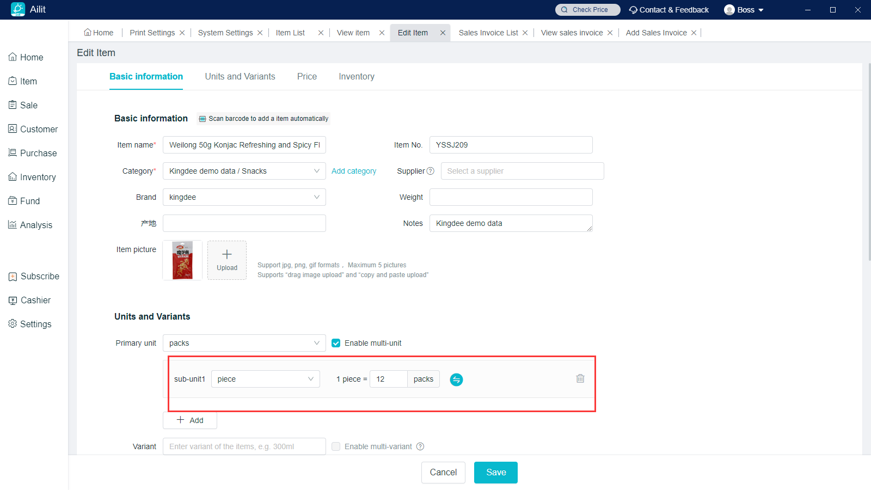Delete sub-unit1 with the trash icon
The width and height of the screenshot is (871, 490).
click(x=580, y=378)
